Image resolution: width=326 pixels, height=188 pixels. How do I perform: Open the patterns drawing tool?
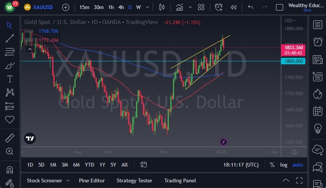(x=10, y=92)
